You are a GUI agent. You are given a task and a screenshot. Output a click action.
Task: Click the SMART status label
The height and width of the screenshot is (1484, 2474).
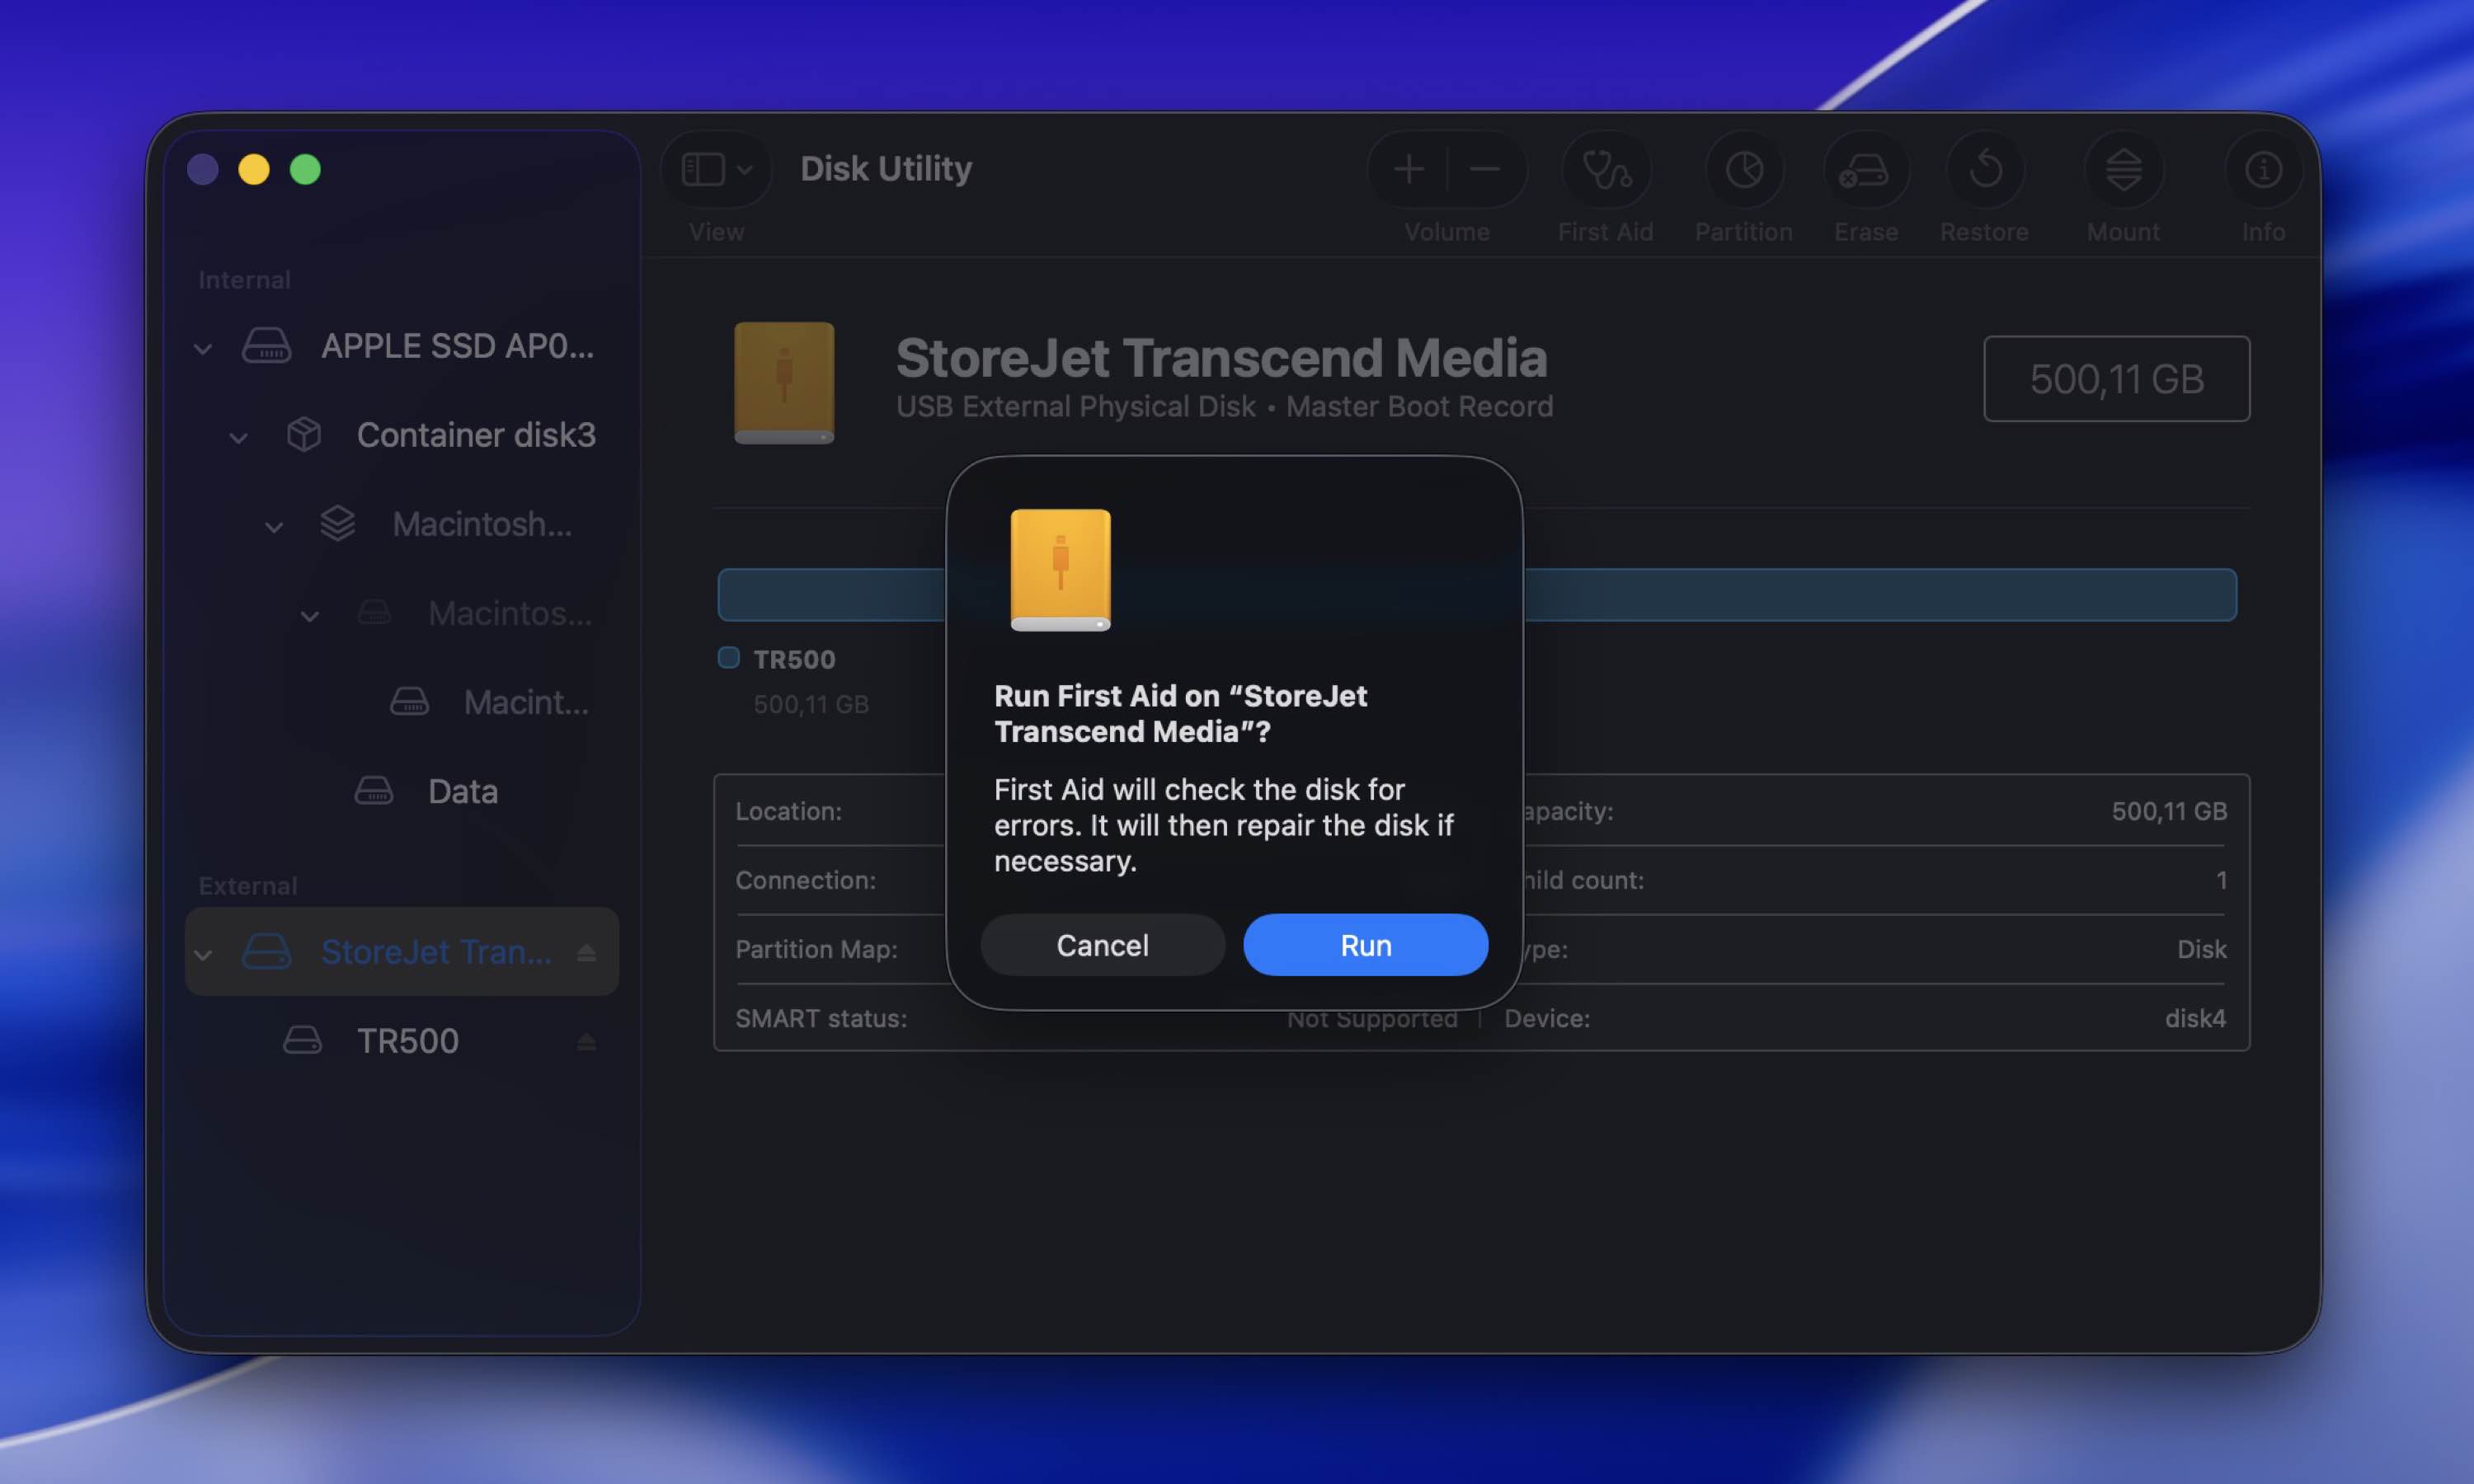(x=821, y=1018)
